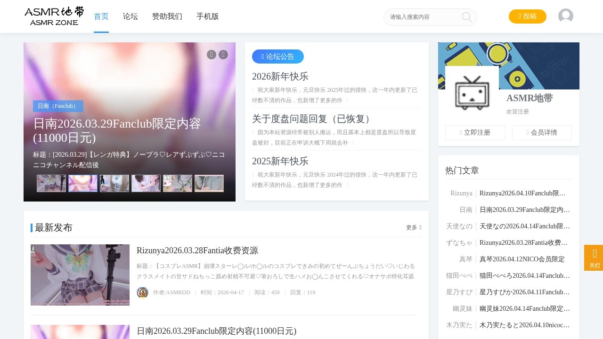The width and height of the screenshot is (603, 339).
Task: Open the user avatar icon in header
Action: tap(565, 16)
